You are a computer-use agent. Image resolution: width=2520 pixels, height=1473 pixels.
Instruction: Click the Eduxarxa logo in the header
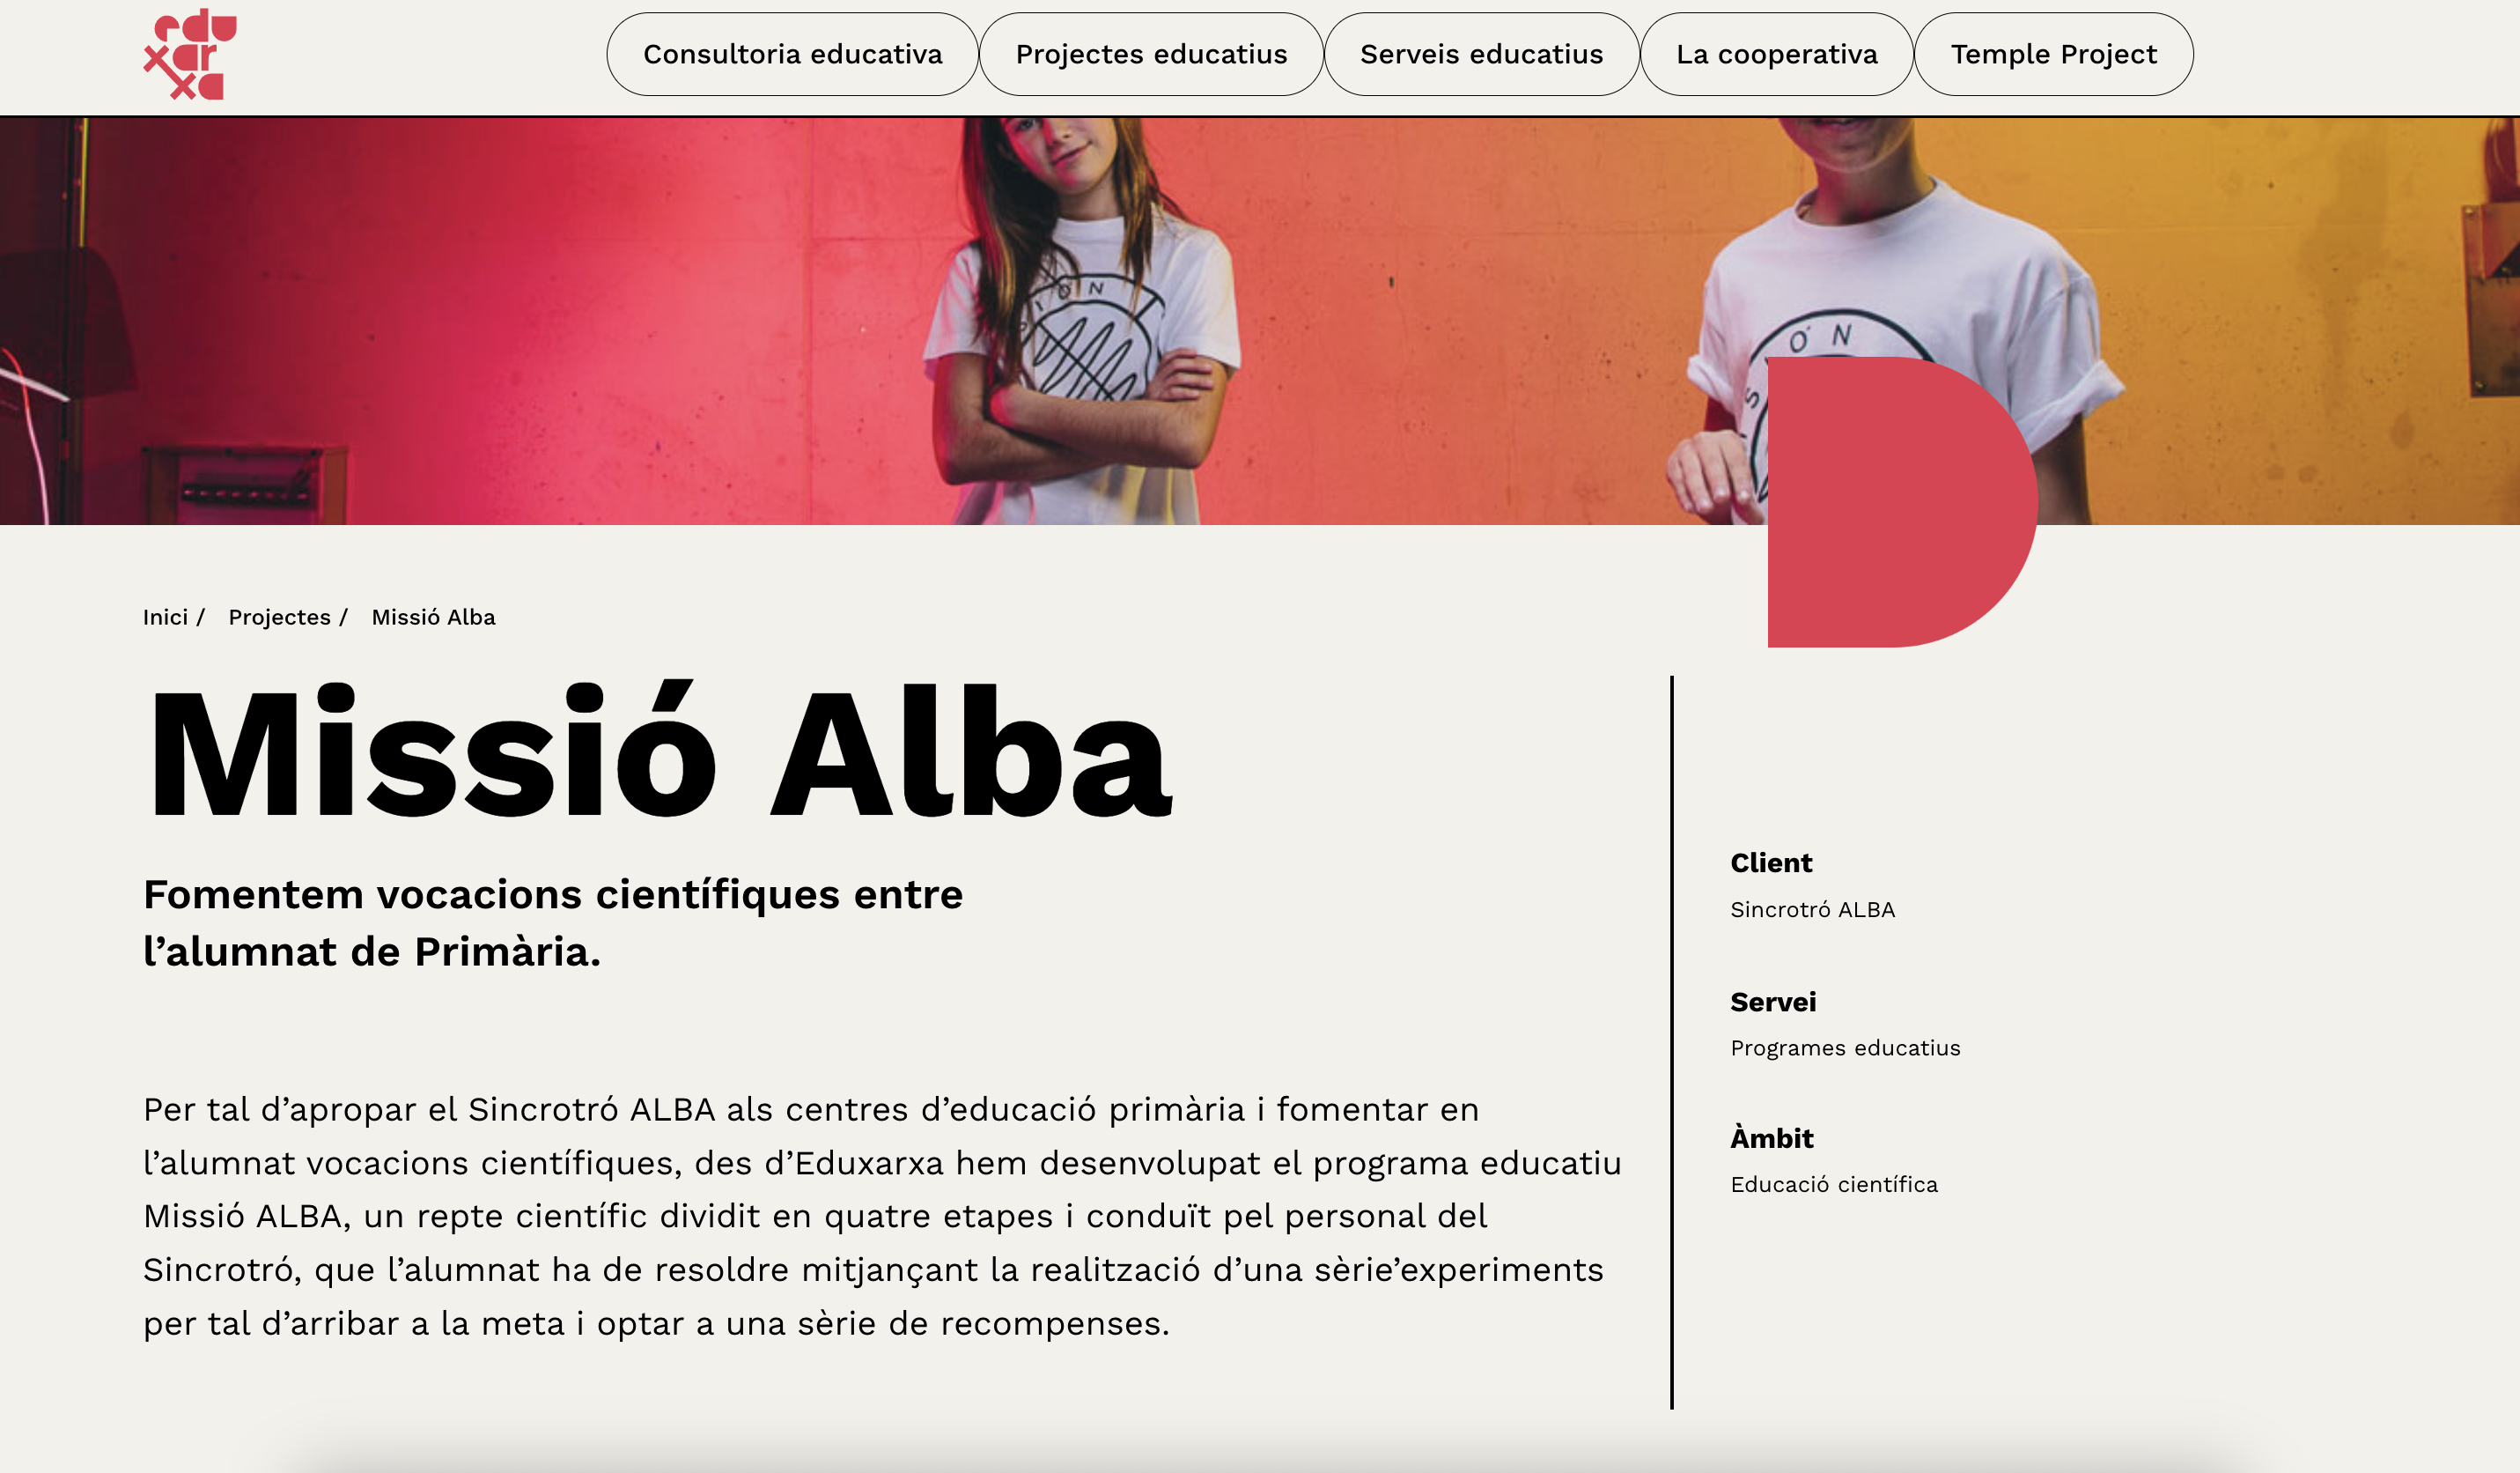point(190,54)
